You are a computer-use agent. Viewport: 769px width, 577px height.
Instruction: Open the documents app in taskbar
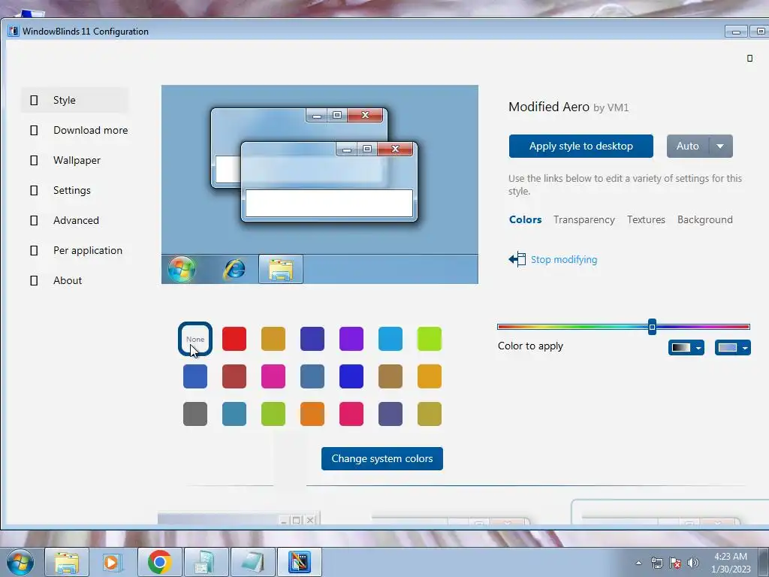point(206,562)
